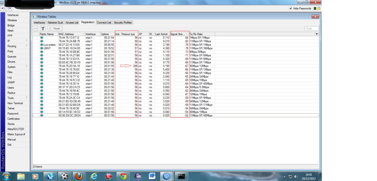Expand the IP submenu
The image size is (377, 181).
pyautogui.click(x=17, y=41)
